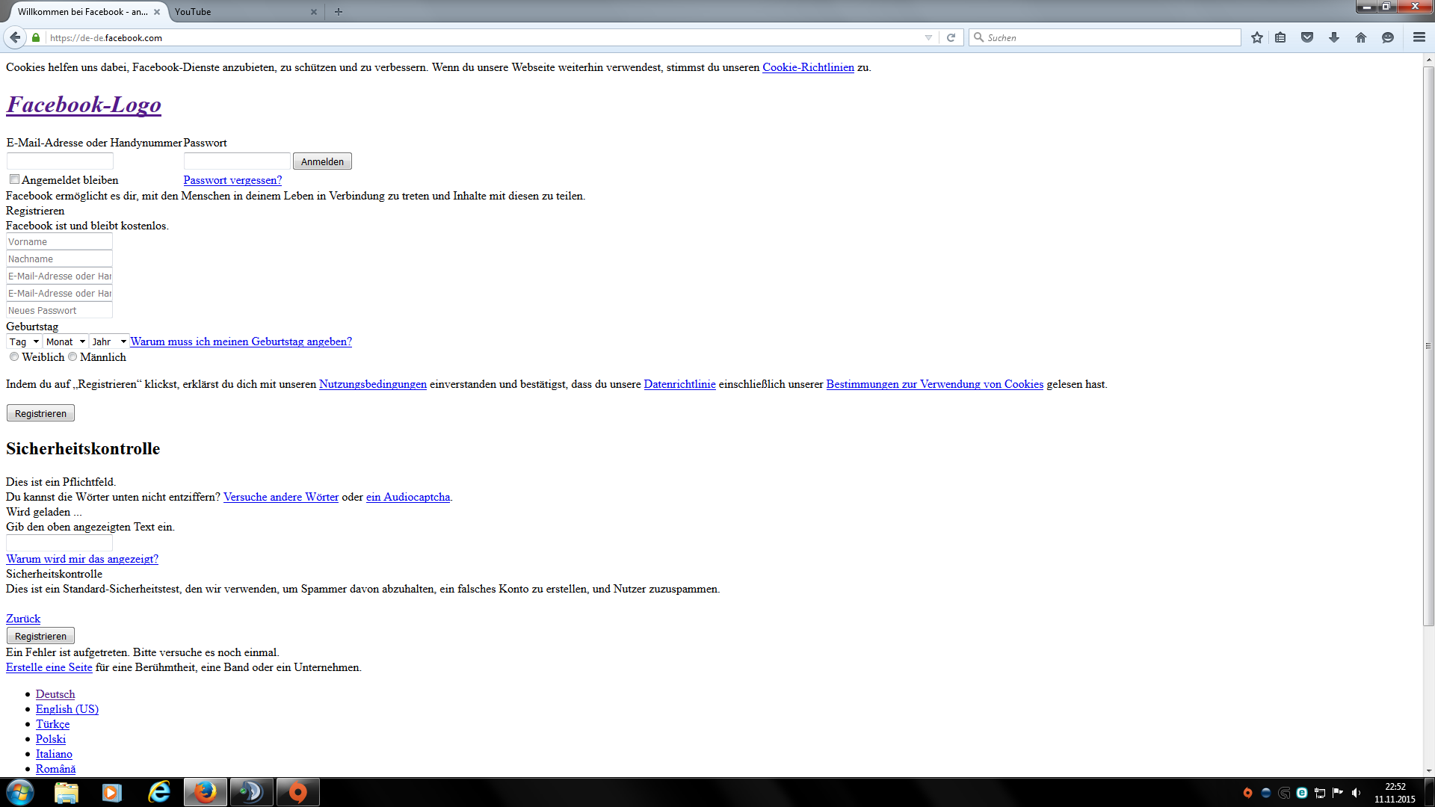
Task: Save page to Pocket icon
Action: tap(1307, 37)
